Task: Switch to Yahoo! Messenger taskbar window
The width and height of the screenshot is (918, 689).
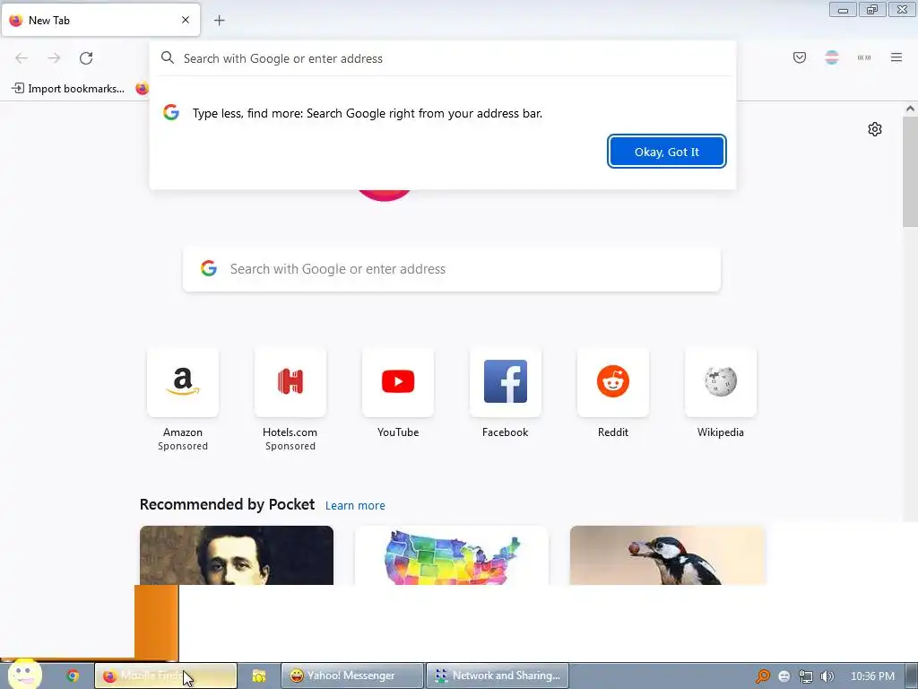Action: [x=351, y=676]
